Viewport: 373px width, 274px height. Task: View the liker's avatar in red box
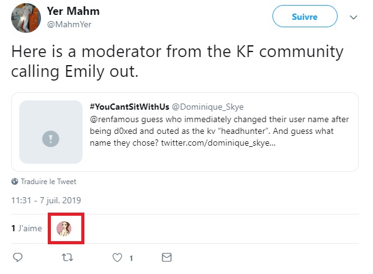(64, 229)
